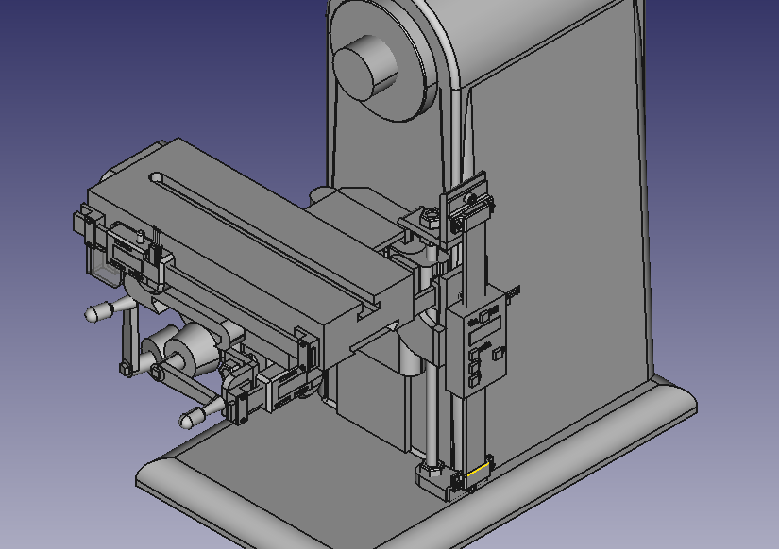This screenshot has width=779, height=549.
Task: Click the left crank arm link
Action: tap(129, 338)
